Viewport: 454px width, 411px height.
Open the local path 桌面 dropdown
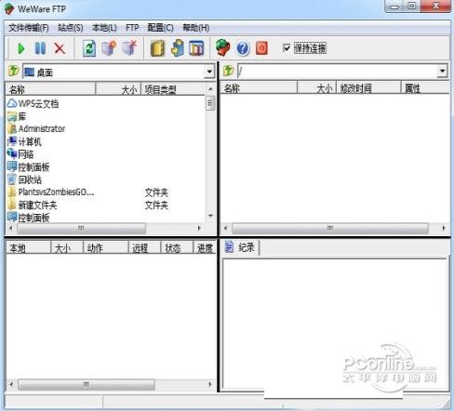click(209, 72)
